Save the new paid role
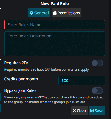 click(x=97, y=110)
